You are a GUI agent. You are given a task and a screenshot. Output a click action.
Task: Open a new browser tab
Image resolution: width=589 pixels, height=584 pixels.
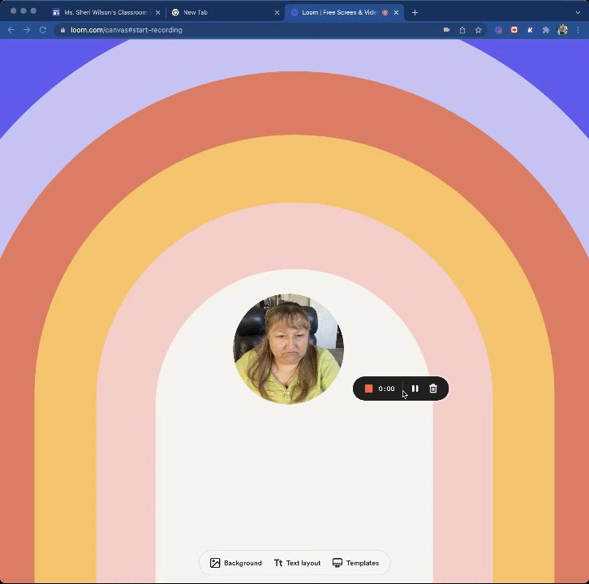click(415, 12)
